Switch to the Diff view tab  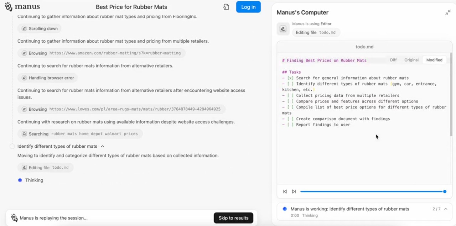(x=393, y=60)
